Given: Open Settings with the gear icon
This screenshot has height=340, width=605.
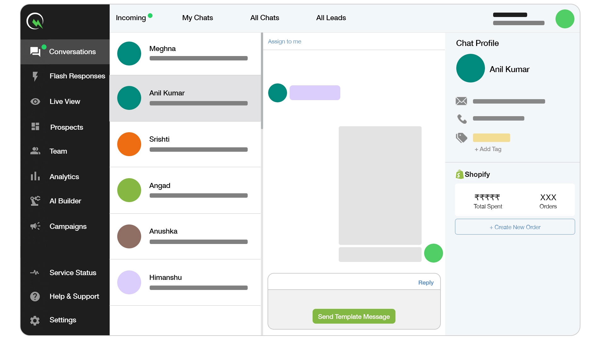Looking at the screenshot, I should point(35,320).
